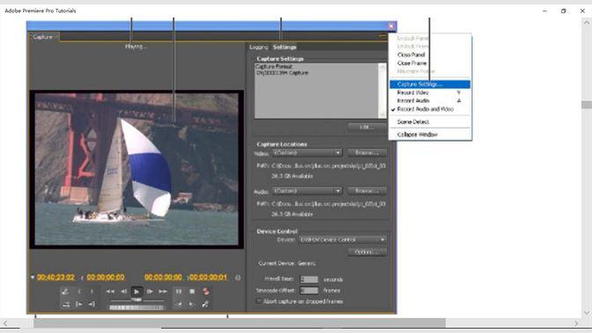Click the Slow Play icon
This screenshot has height=333, width=592.
[x=192, y=304]
